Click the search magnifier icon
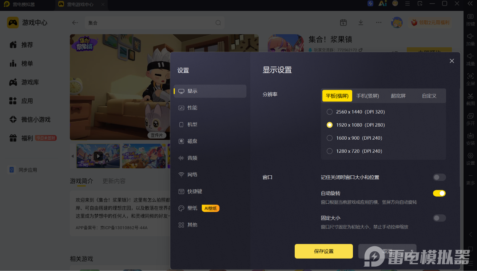This screenshot has height=271, width=477. (x=218, y=23)
